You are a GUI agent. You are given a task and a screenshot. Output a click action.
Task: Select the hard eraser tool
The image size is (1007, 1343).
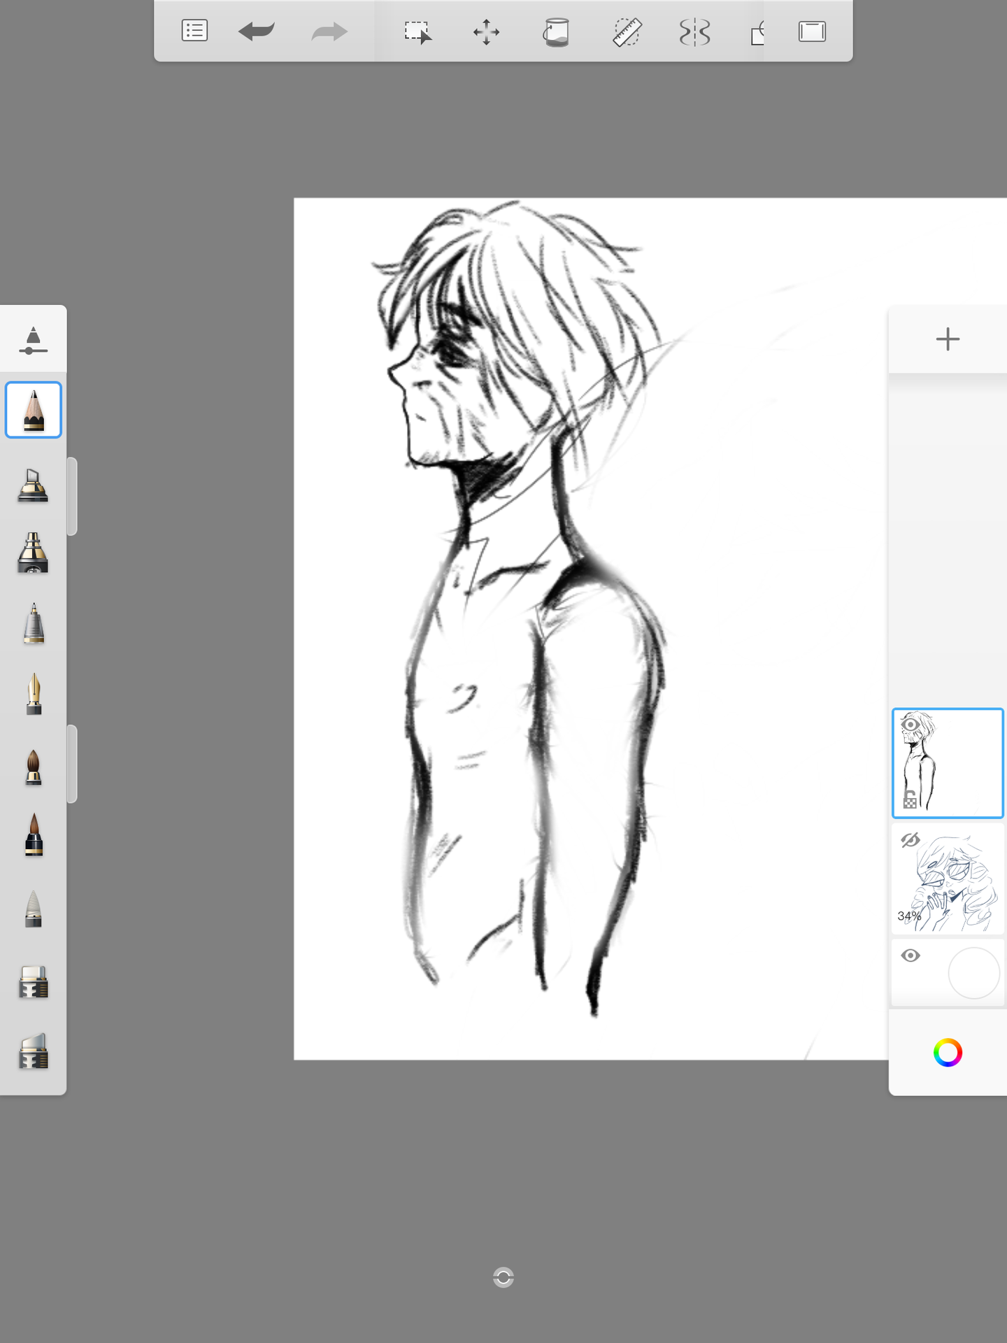click(x=34, y=981)
